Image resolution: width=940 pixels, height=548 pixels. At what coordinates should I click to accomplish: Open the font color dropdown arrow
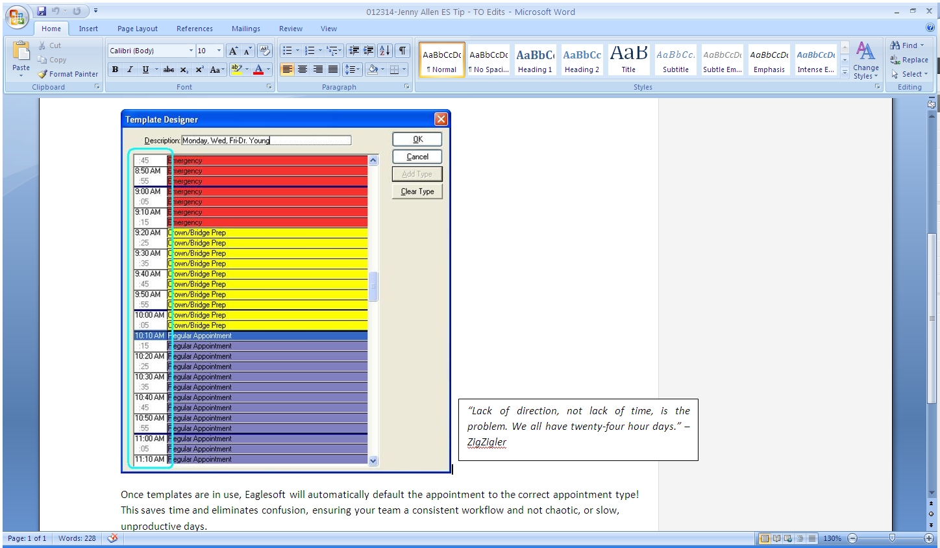(x=268, y=69)
